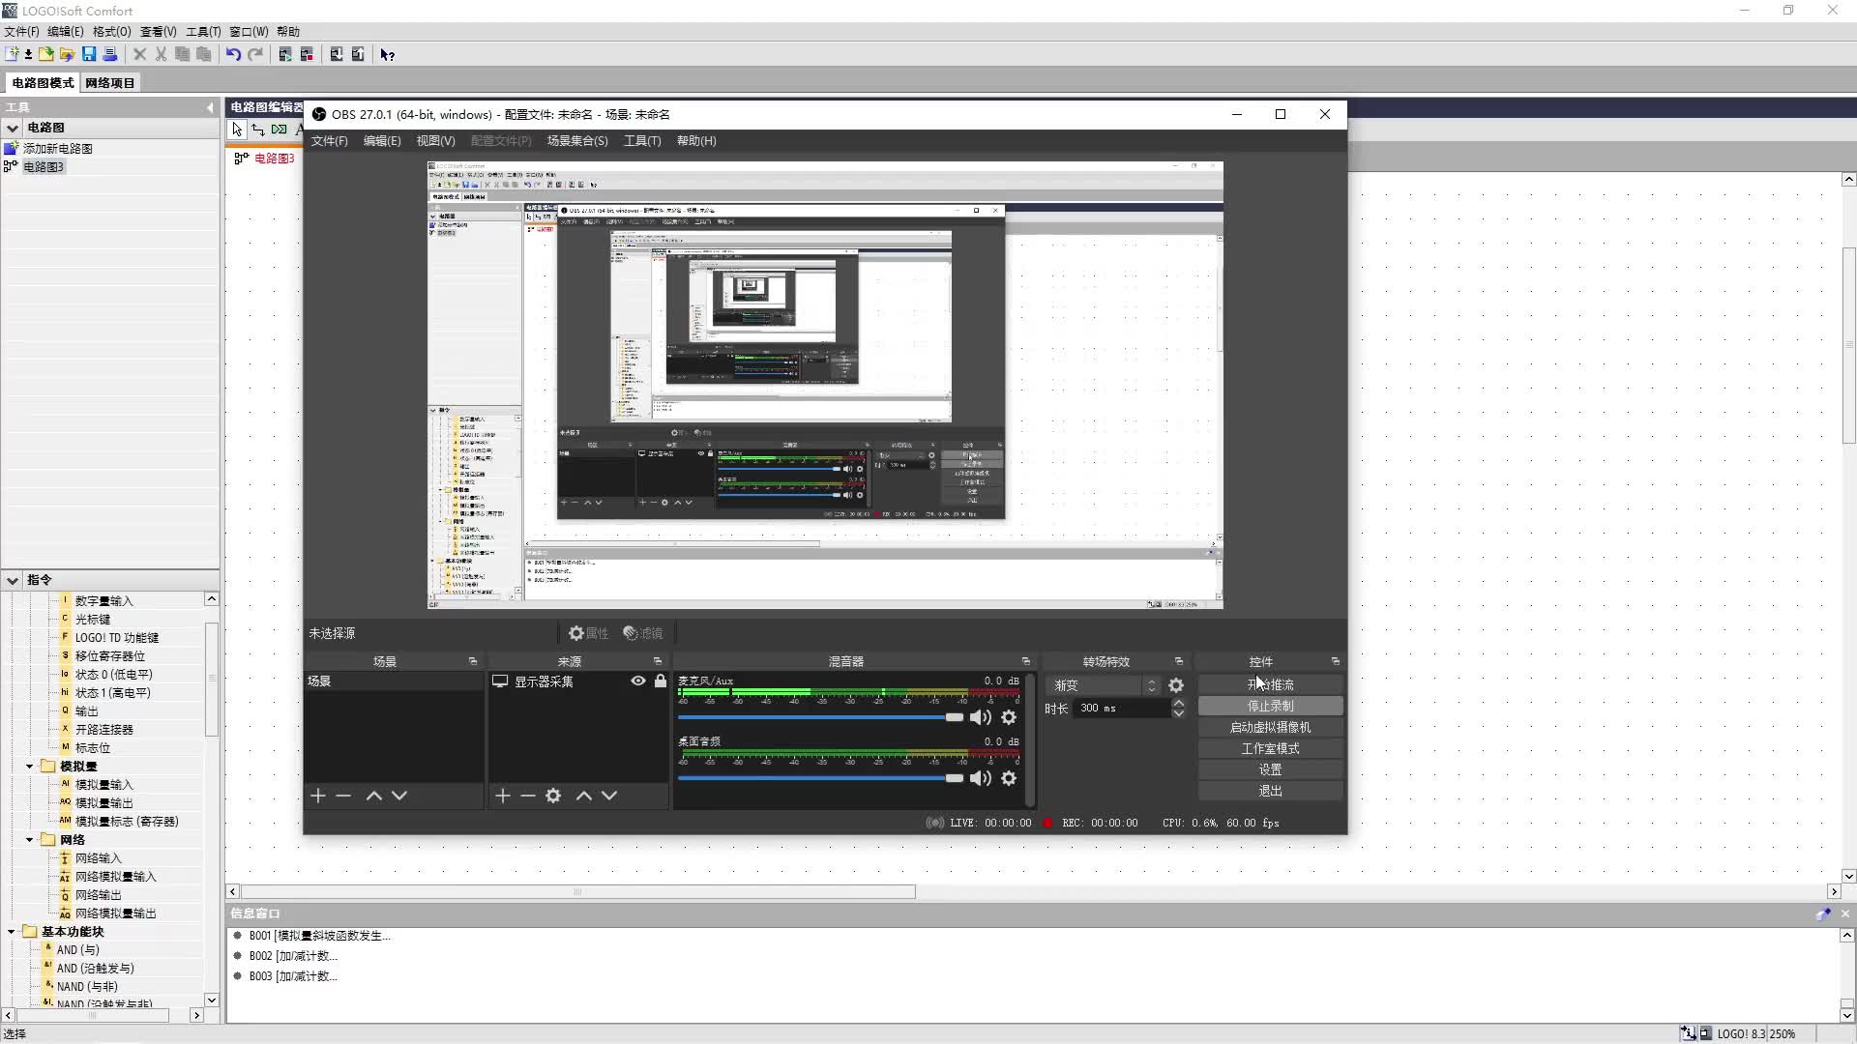The width and height of the screenshot is (1857, 1044).
Task: Select the connector wiring tool in circuit editor
Action: (x=258, y=130)
